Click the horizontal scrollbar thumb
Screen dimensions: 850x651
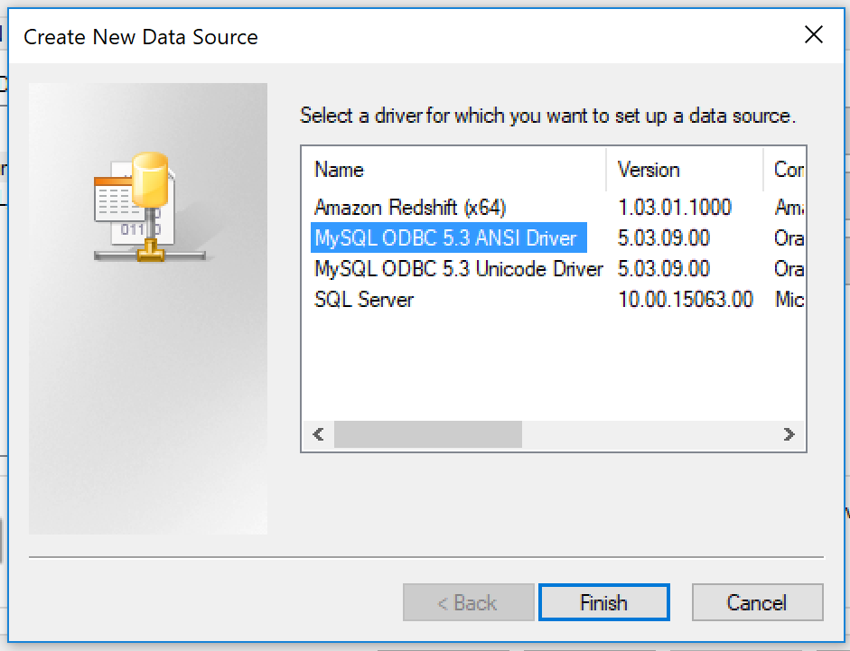(428, 434)
